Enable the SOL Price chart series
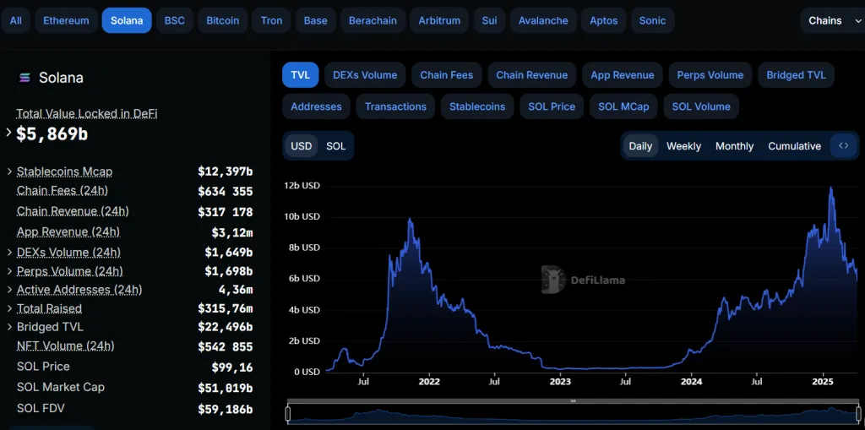 click(x=552, y=106)
